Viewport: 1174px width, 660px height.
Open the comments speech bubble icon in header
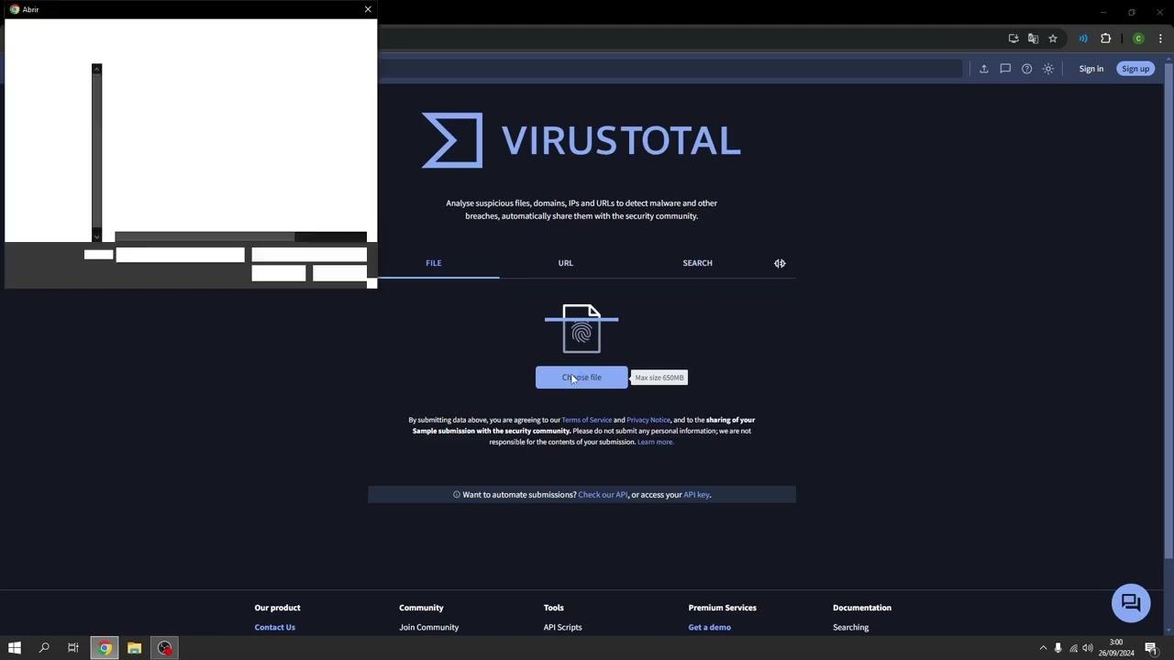(x=1005, y=69)
